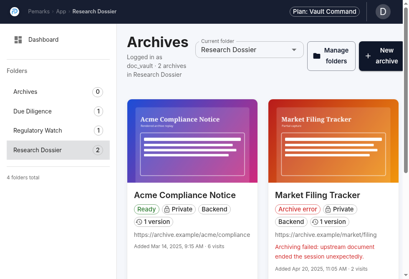This screenshot has height=279, width=409.
Task: Select the Regulatory Watch folder
Action: [58, 131]
